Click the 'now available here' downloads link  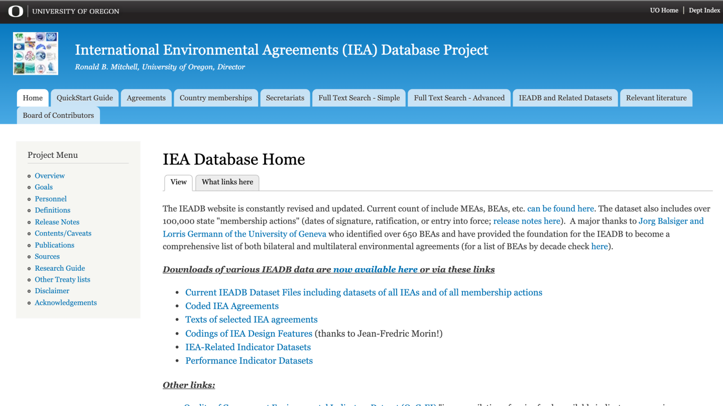point(376,270)
